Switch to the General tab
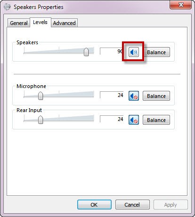This screenshot has height=217, width=195. tap(19, 23)
